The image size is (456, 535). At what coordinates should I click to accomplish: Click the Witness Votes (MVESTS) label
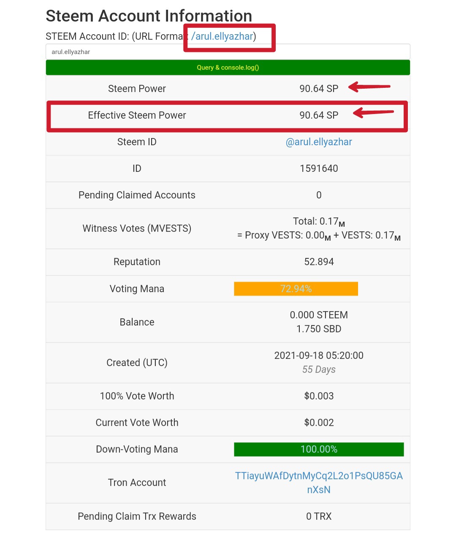[137, 228]
